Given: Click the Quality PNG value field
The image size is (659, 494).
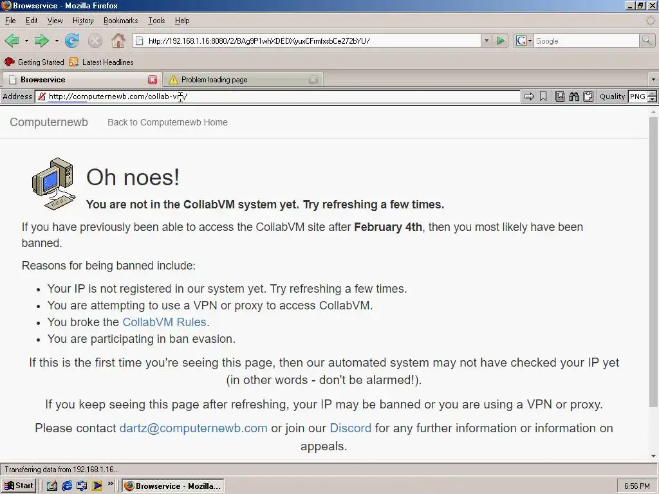Looking at the screenshot, I should point(637,96).
